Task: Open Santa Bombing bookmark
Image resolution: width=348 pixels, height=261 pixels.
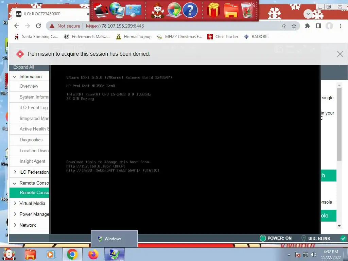Action: (36, 37)
